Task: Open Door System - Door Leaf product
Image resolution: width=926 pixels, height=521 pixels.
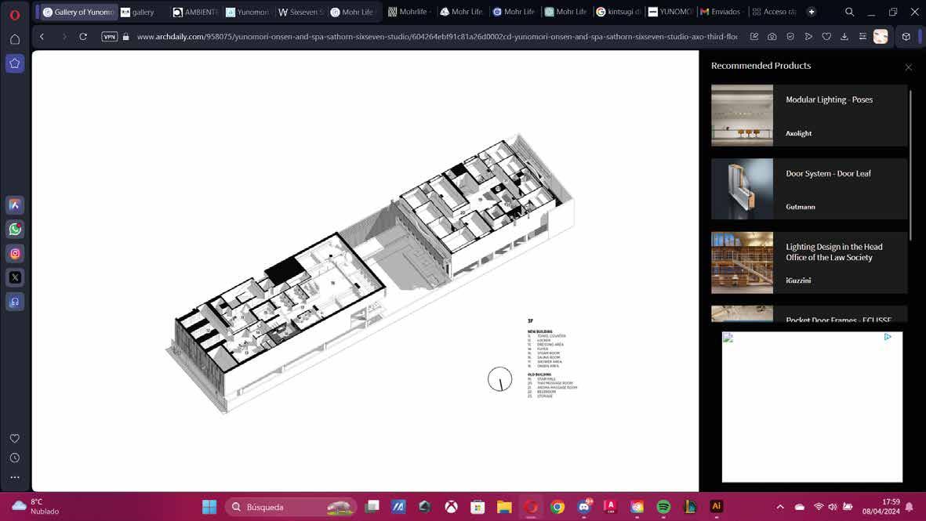Action: 809,189
